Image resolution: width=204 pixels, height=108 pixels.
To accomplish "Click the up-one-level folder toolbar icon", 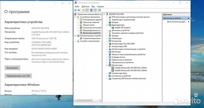I will (x=83, y=10).
